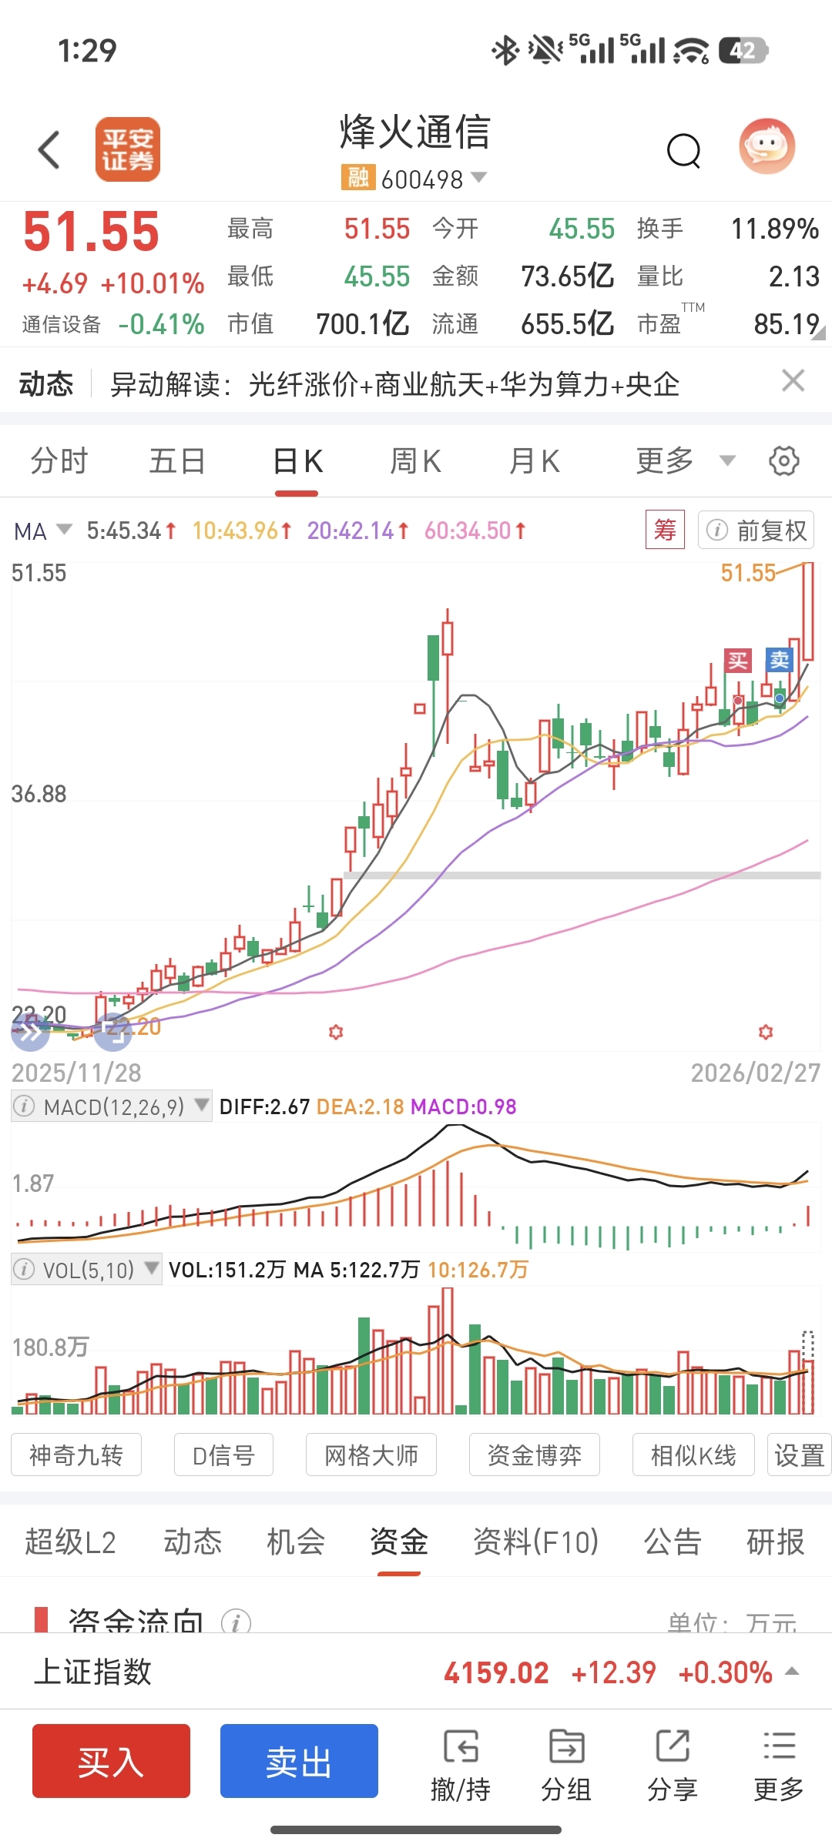Open the assistant avatar icon
832x1848 pixels.
coord(767,146)
